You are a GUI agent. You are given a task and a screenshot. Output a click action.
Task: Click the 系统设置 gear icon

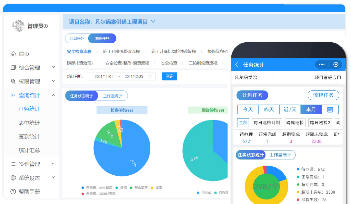[13, 178]
